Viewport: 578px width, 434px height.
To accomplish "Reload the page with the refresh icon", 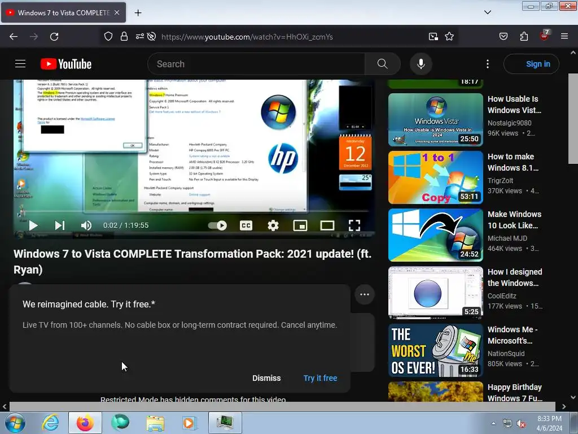I will (x=54, y=37).
